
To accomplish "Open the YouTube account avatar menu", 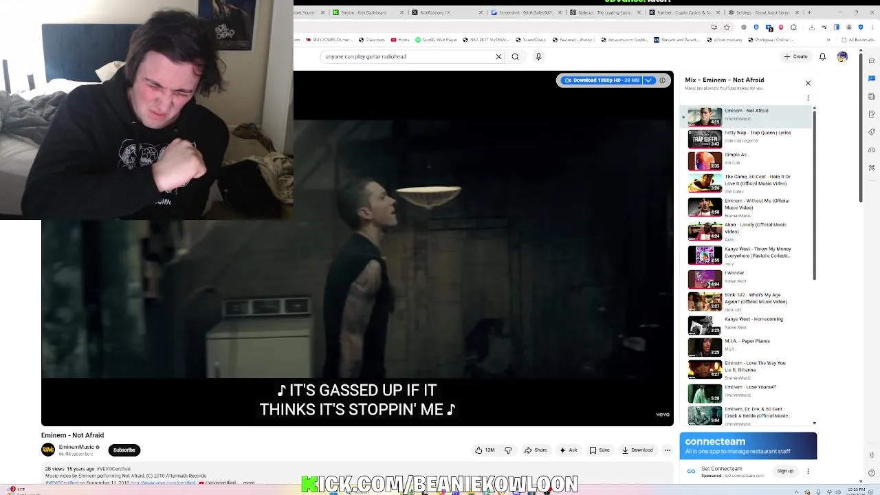I will click(x=842, y=56).
